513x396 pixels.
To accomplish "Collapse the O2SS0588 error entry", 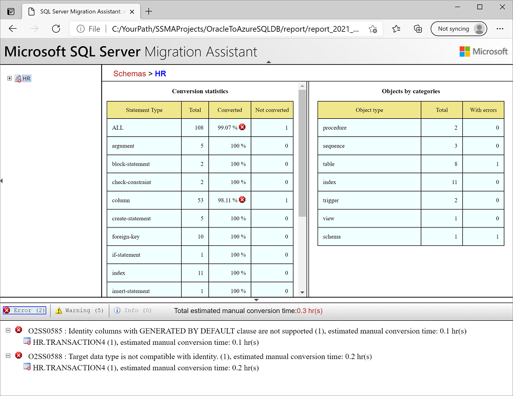I will coord(7,356).
